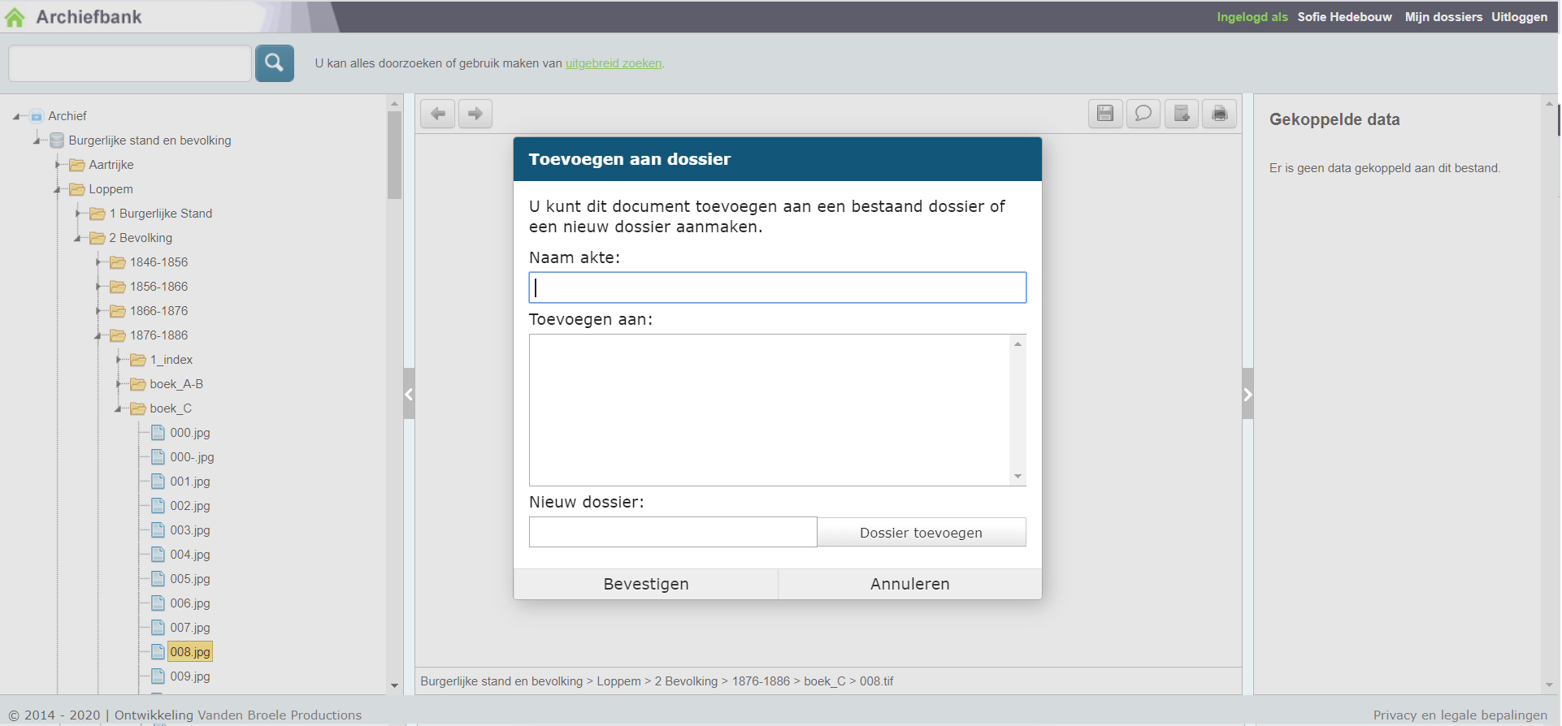Click the add to dossier icon
This screenshot has height=726, width=1562.
point(1182,114)
